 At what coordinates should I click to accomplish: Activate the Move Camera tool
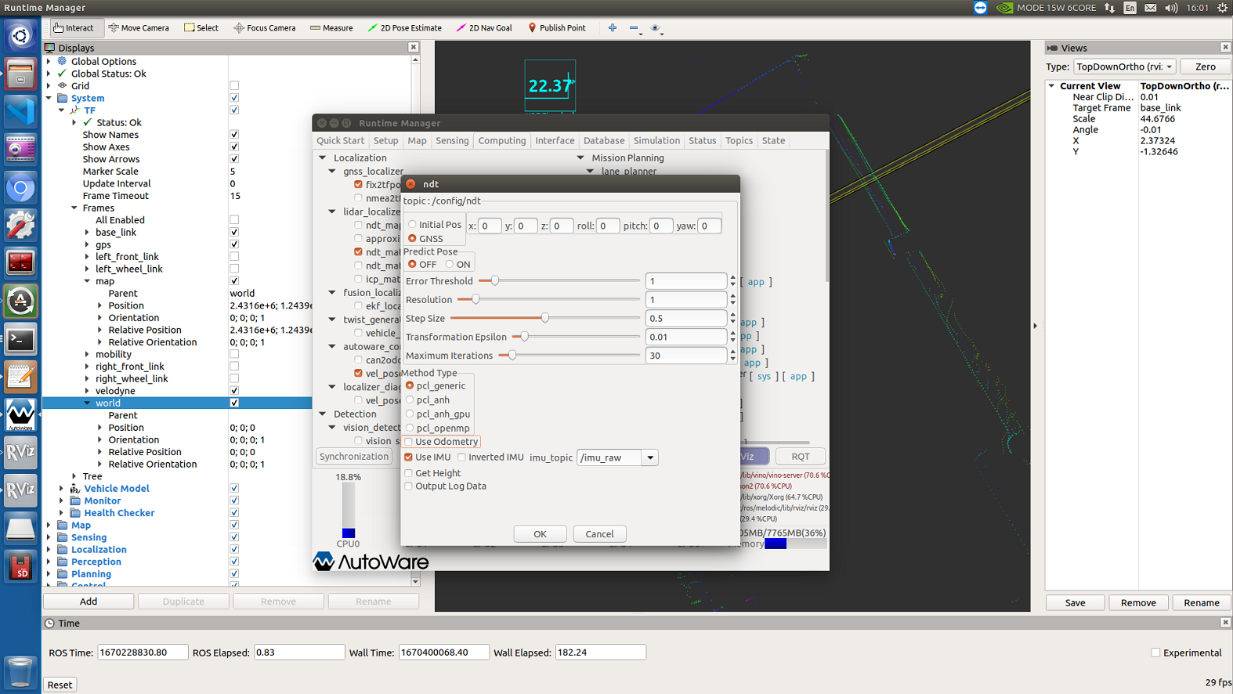139,28
